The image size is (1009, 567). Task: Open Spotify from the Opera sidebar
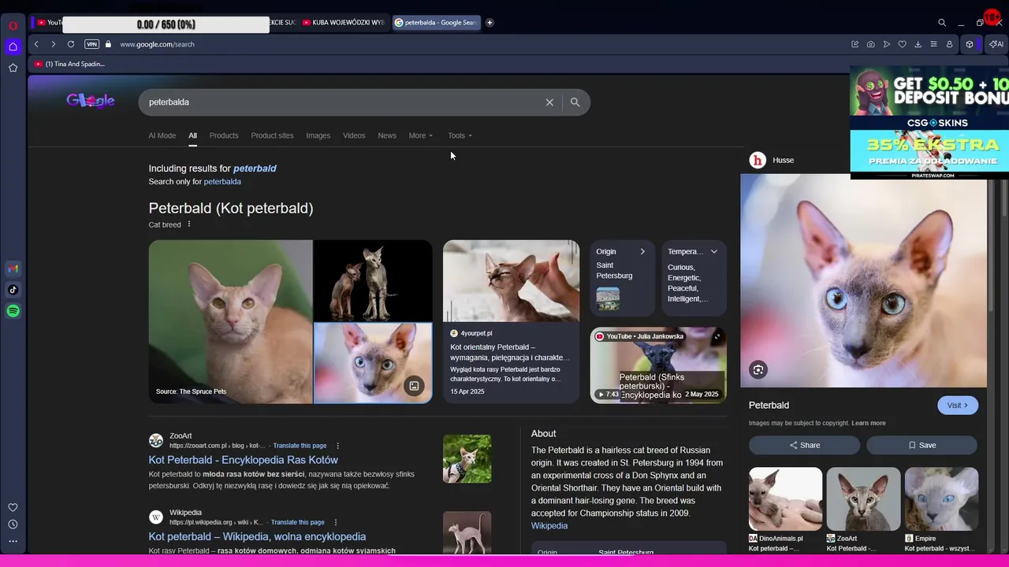tap(13, 311)
